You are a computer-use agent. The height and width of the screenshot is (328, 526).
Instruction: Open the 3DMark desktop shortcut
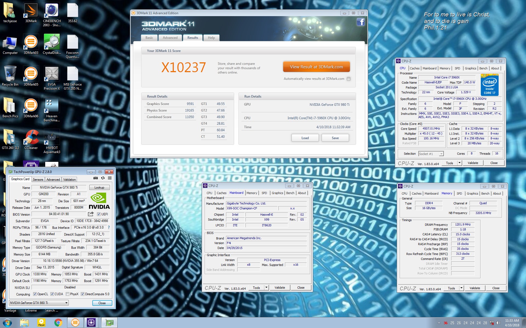click(31, 13)
